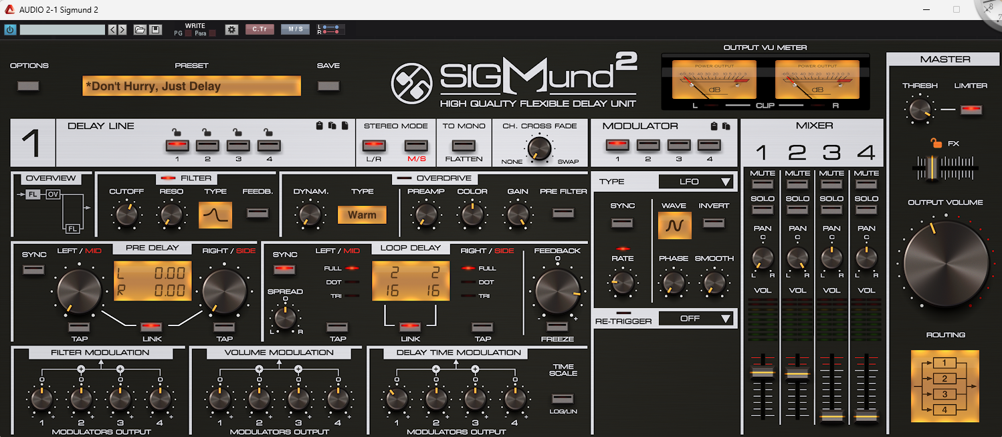This screenshot has height=437, width=1002.
Task: Go to next preset with right arrow
Action: [122, 29]
